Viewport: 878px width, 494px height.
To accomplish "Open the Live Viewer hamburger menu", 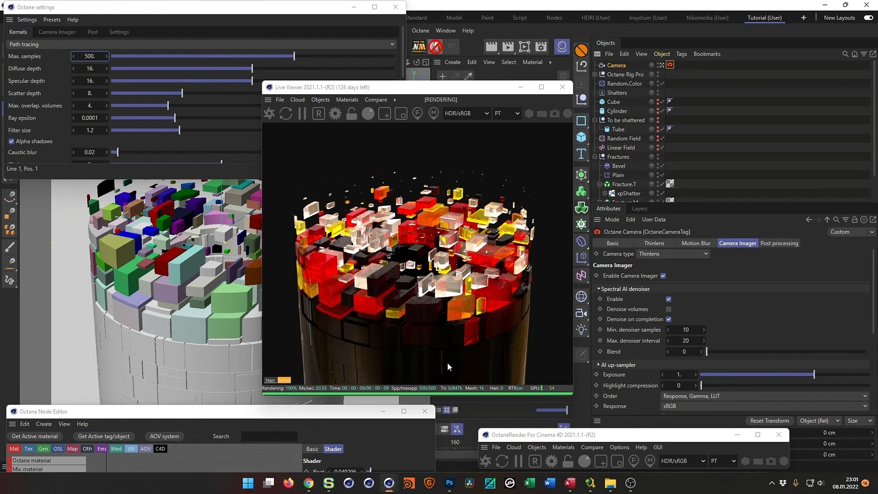I will [x=268, y=100].
